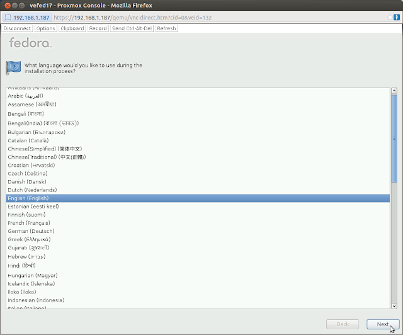Viewport: 403px width, 335px height.
Task: Select Finnish (suomi)
Action: coord(198,215)
